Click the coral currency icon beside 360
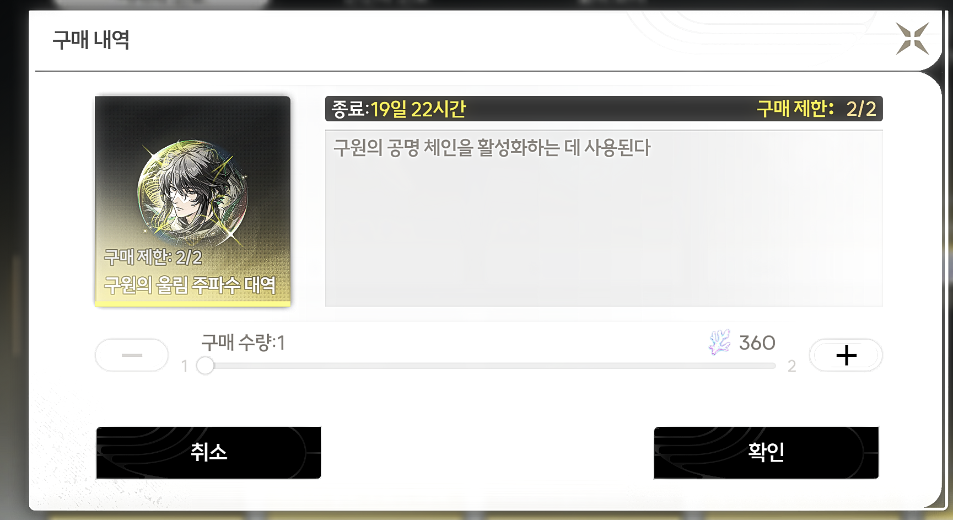Viewport: 953px width, 520px height. click(x=719, y=342)
